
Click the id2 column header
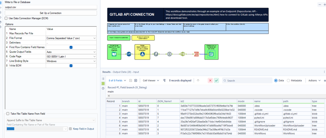click(x=208, y=101)
